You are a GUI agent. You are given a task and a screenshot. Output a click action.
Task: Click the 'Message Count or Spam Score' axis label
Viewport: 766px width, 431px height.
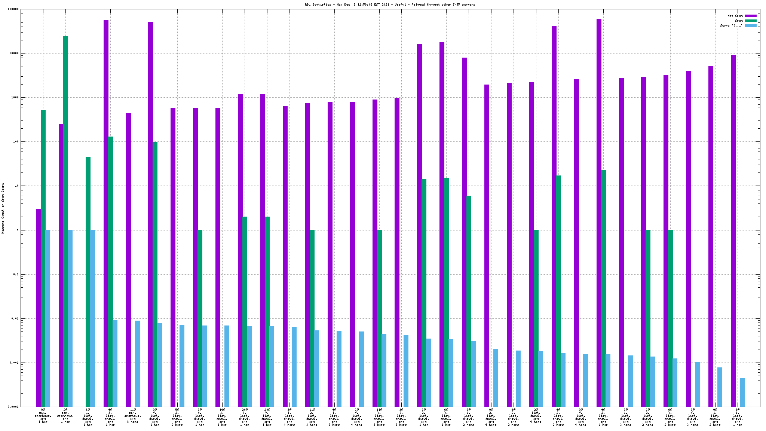click(x=3, y=208)
